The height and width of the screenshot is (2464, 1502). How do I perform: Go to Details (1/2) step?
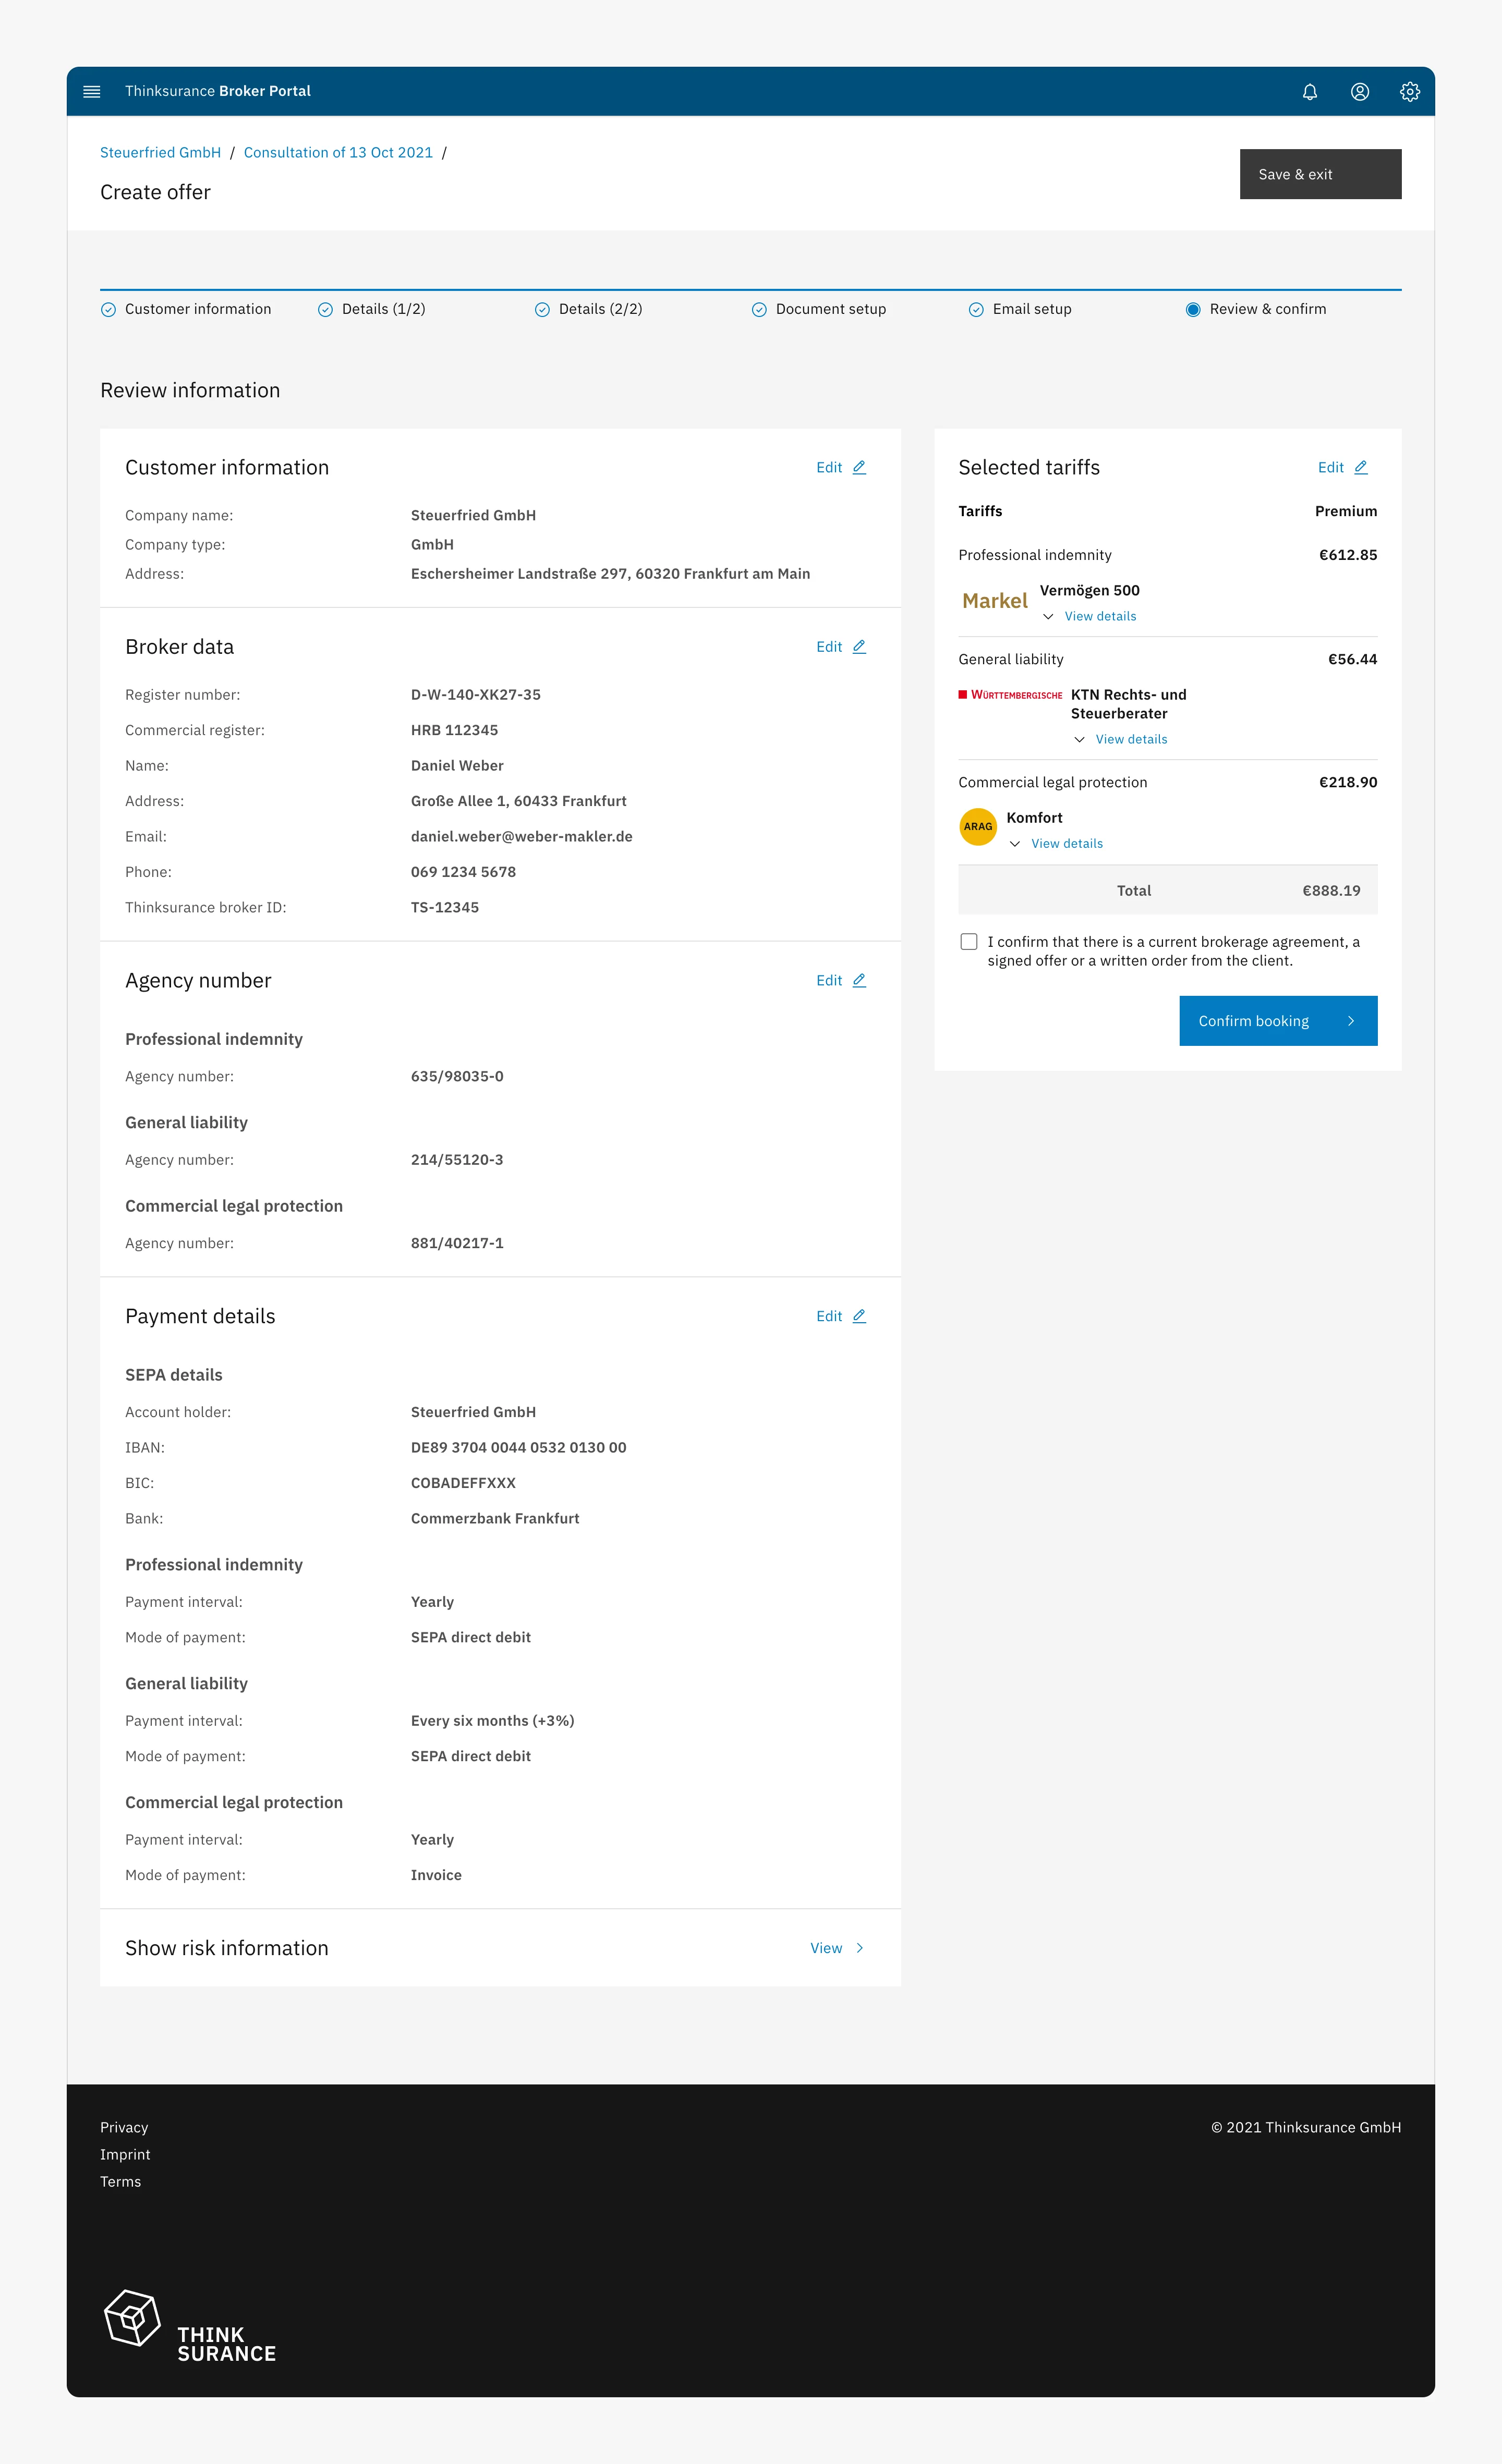pos(372,309)
